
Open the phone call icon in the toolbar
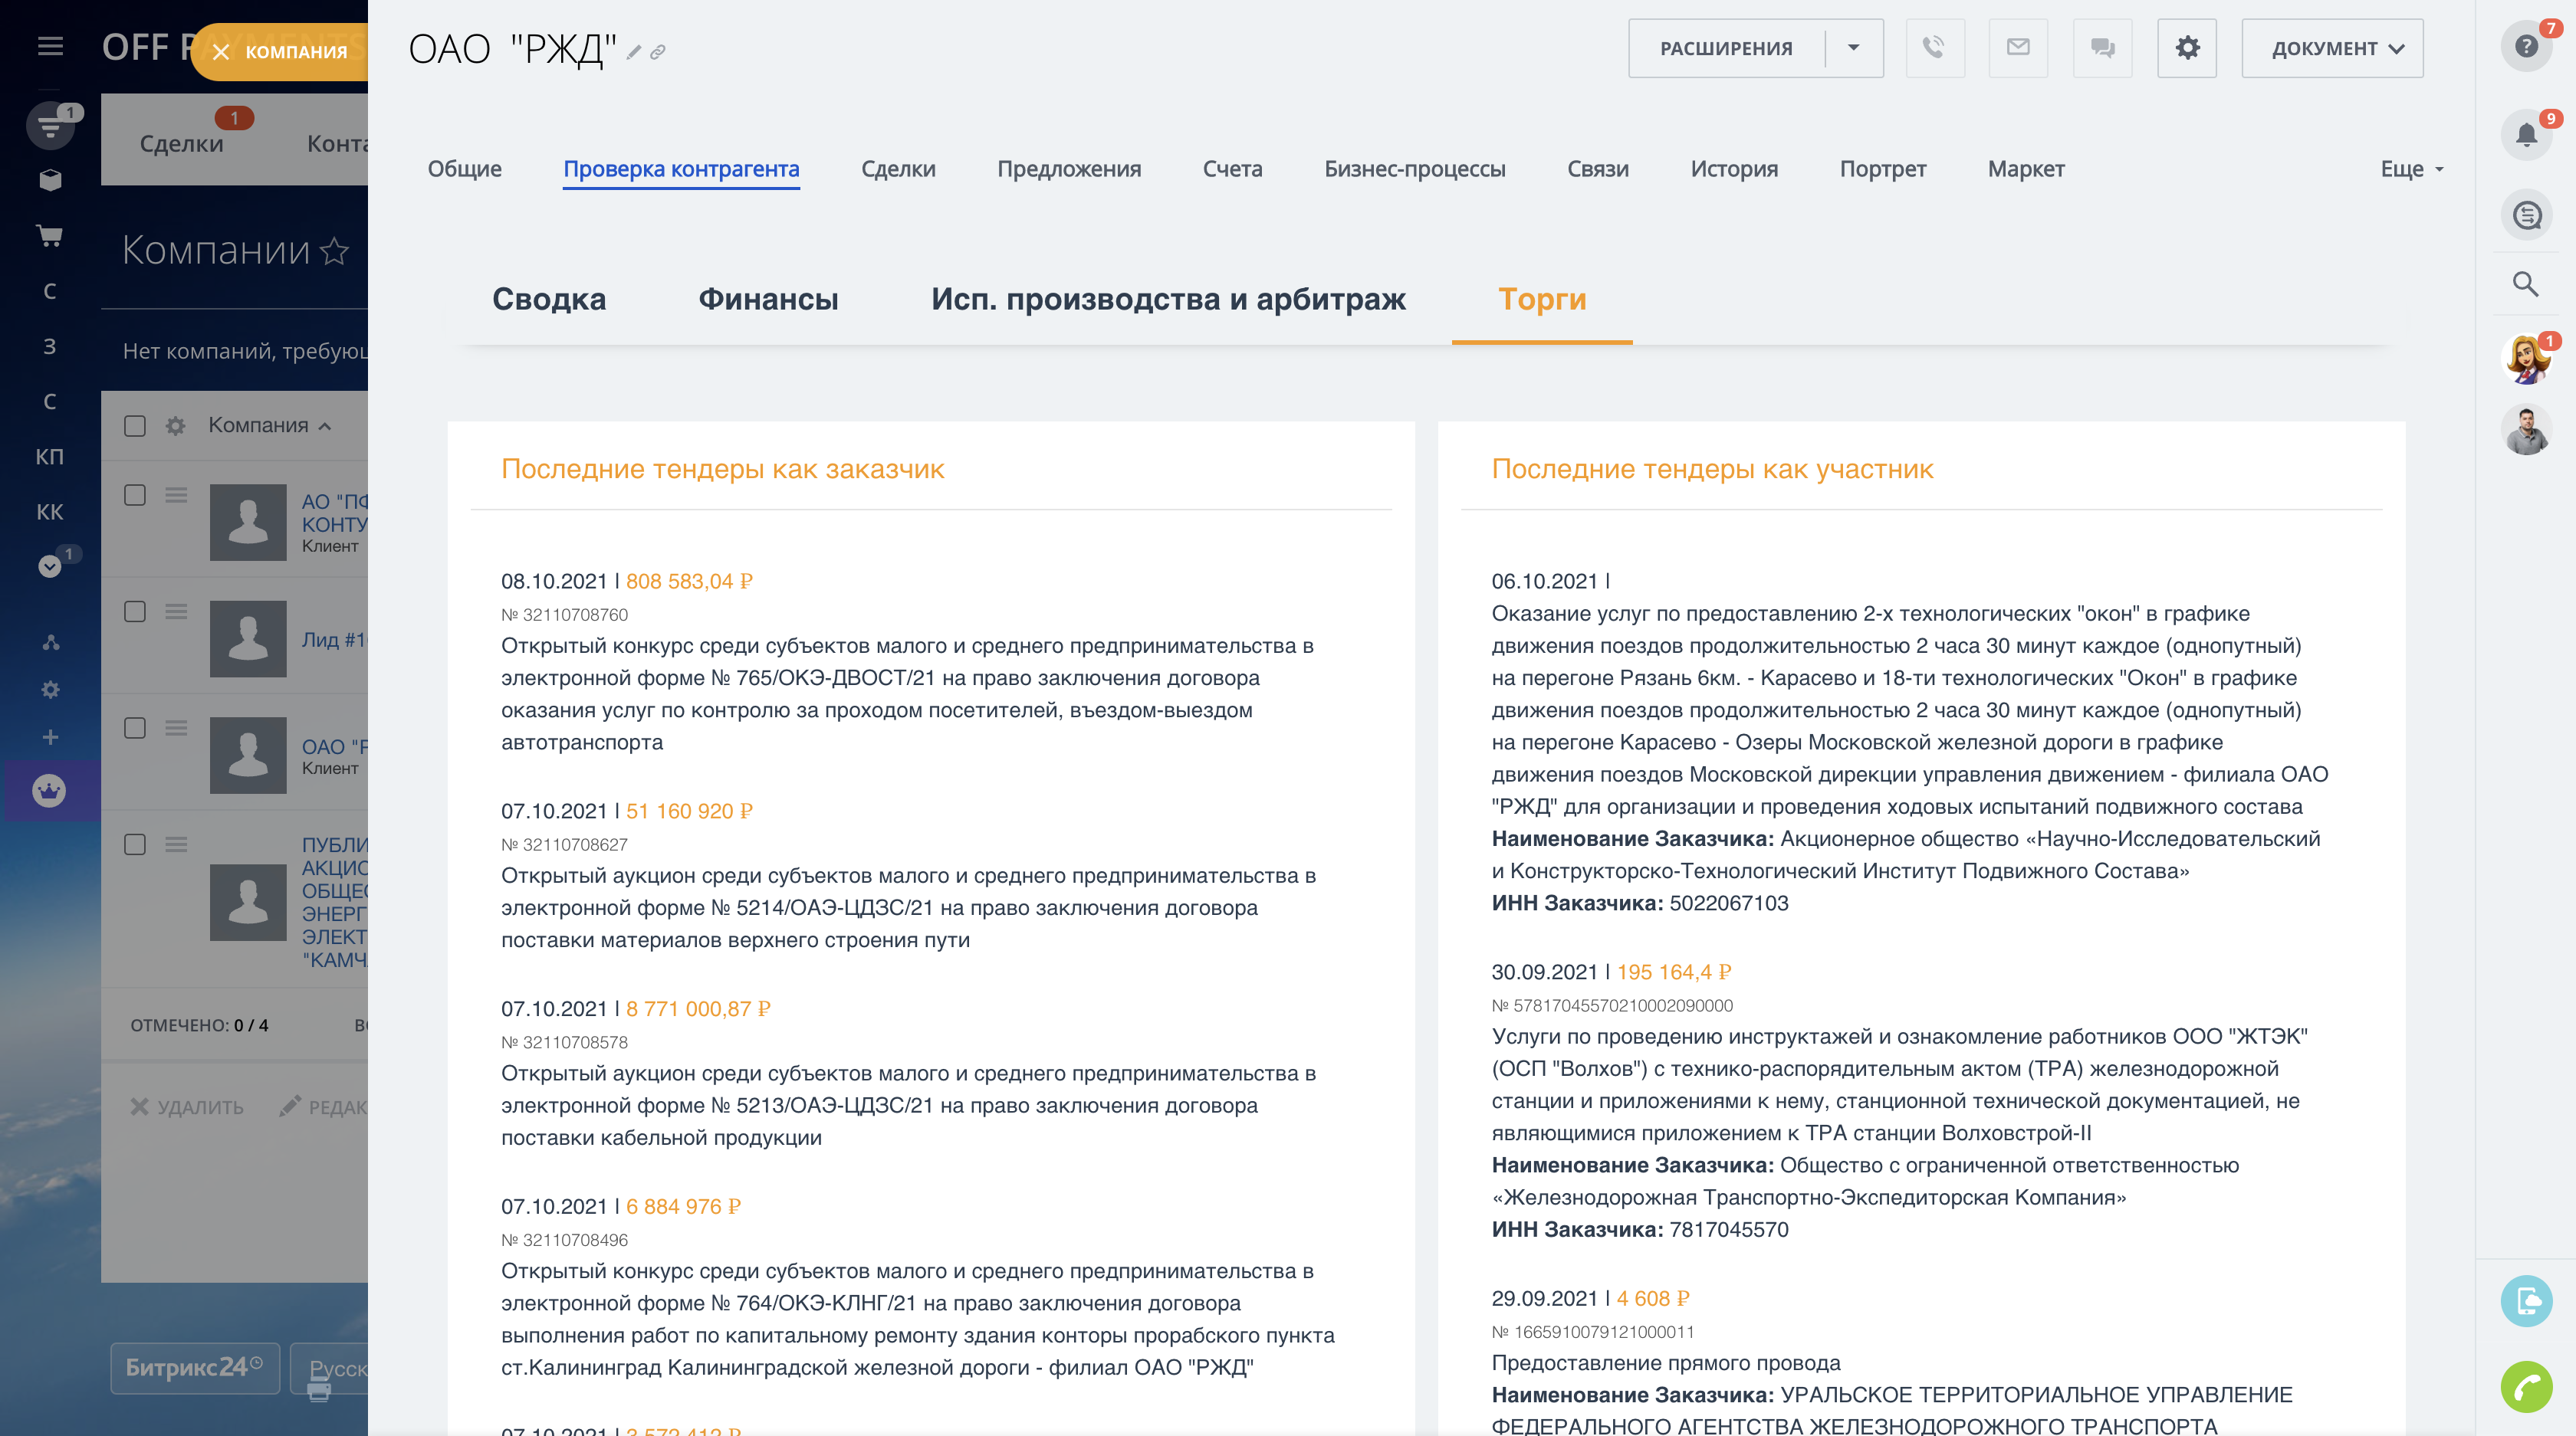click(1935, 47)
